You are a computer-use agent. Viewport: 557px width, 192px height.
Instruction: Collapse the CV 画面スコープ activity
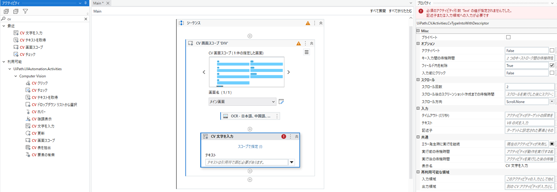(x=312, y=43)
